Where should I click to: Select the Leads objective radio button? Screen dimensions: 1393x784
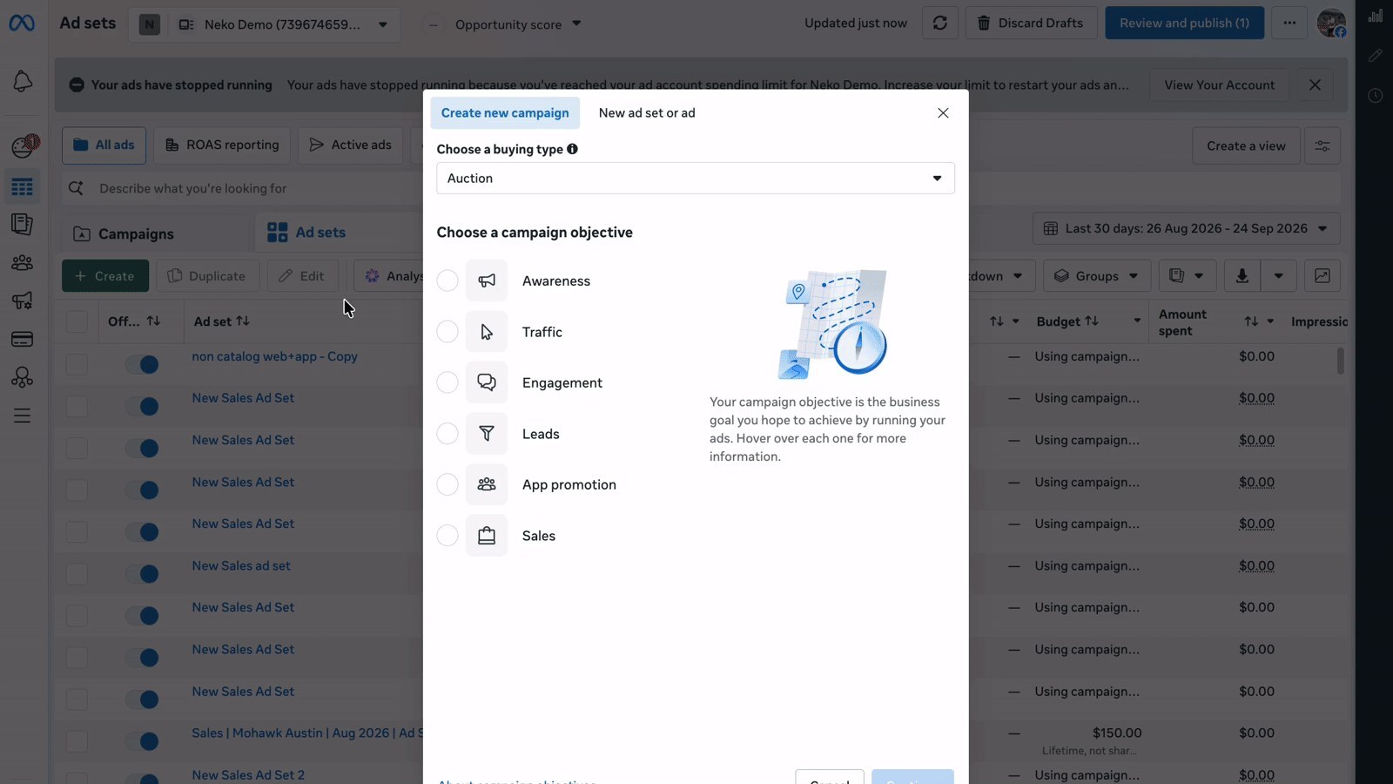click(x=448, y=434)
